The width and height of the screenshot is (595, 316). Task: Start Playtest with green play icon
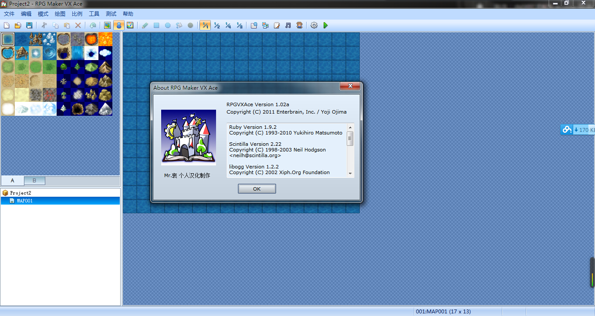tap(325, 26)
